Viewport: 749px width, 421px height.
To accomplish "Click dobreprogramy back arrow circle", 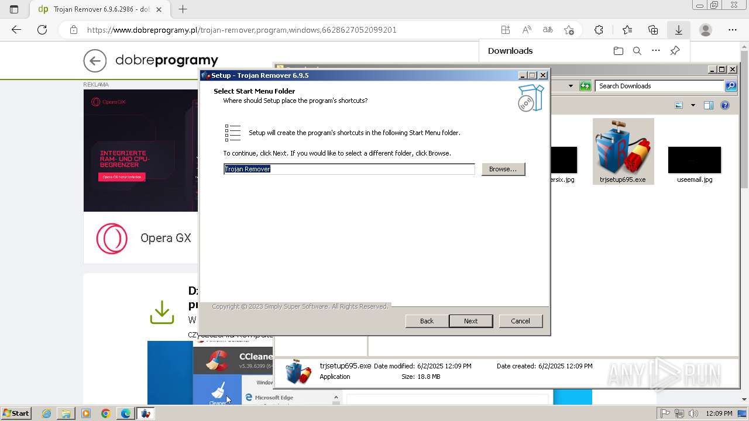I will [x=95, y=60].
